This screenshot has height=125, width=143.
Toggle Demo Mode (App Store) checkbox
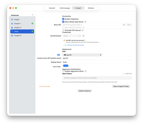tap(63, 22)
